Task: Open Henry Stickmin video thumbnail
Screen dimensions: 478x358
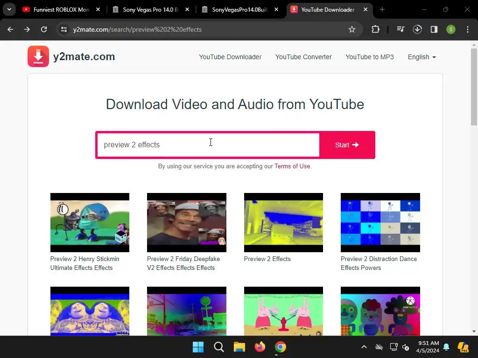Action: click(90, 222)
